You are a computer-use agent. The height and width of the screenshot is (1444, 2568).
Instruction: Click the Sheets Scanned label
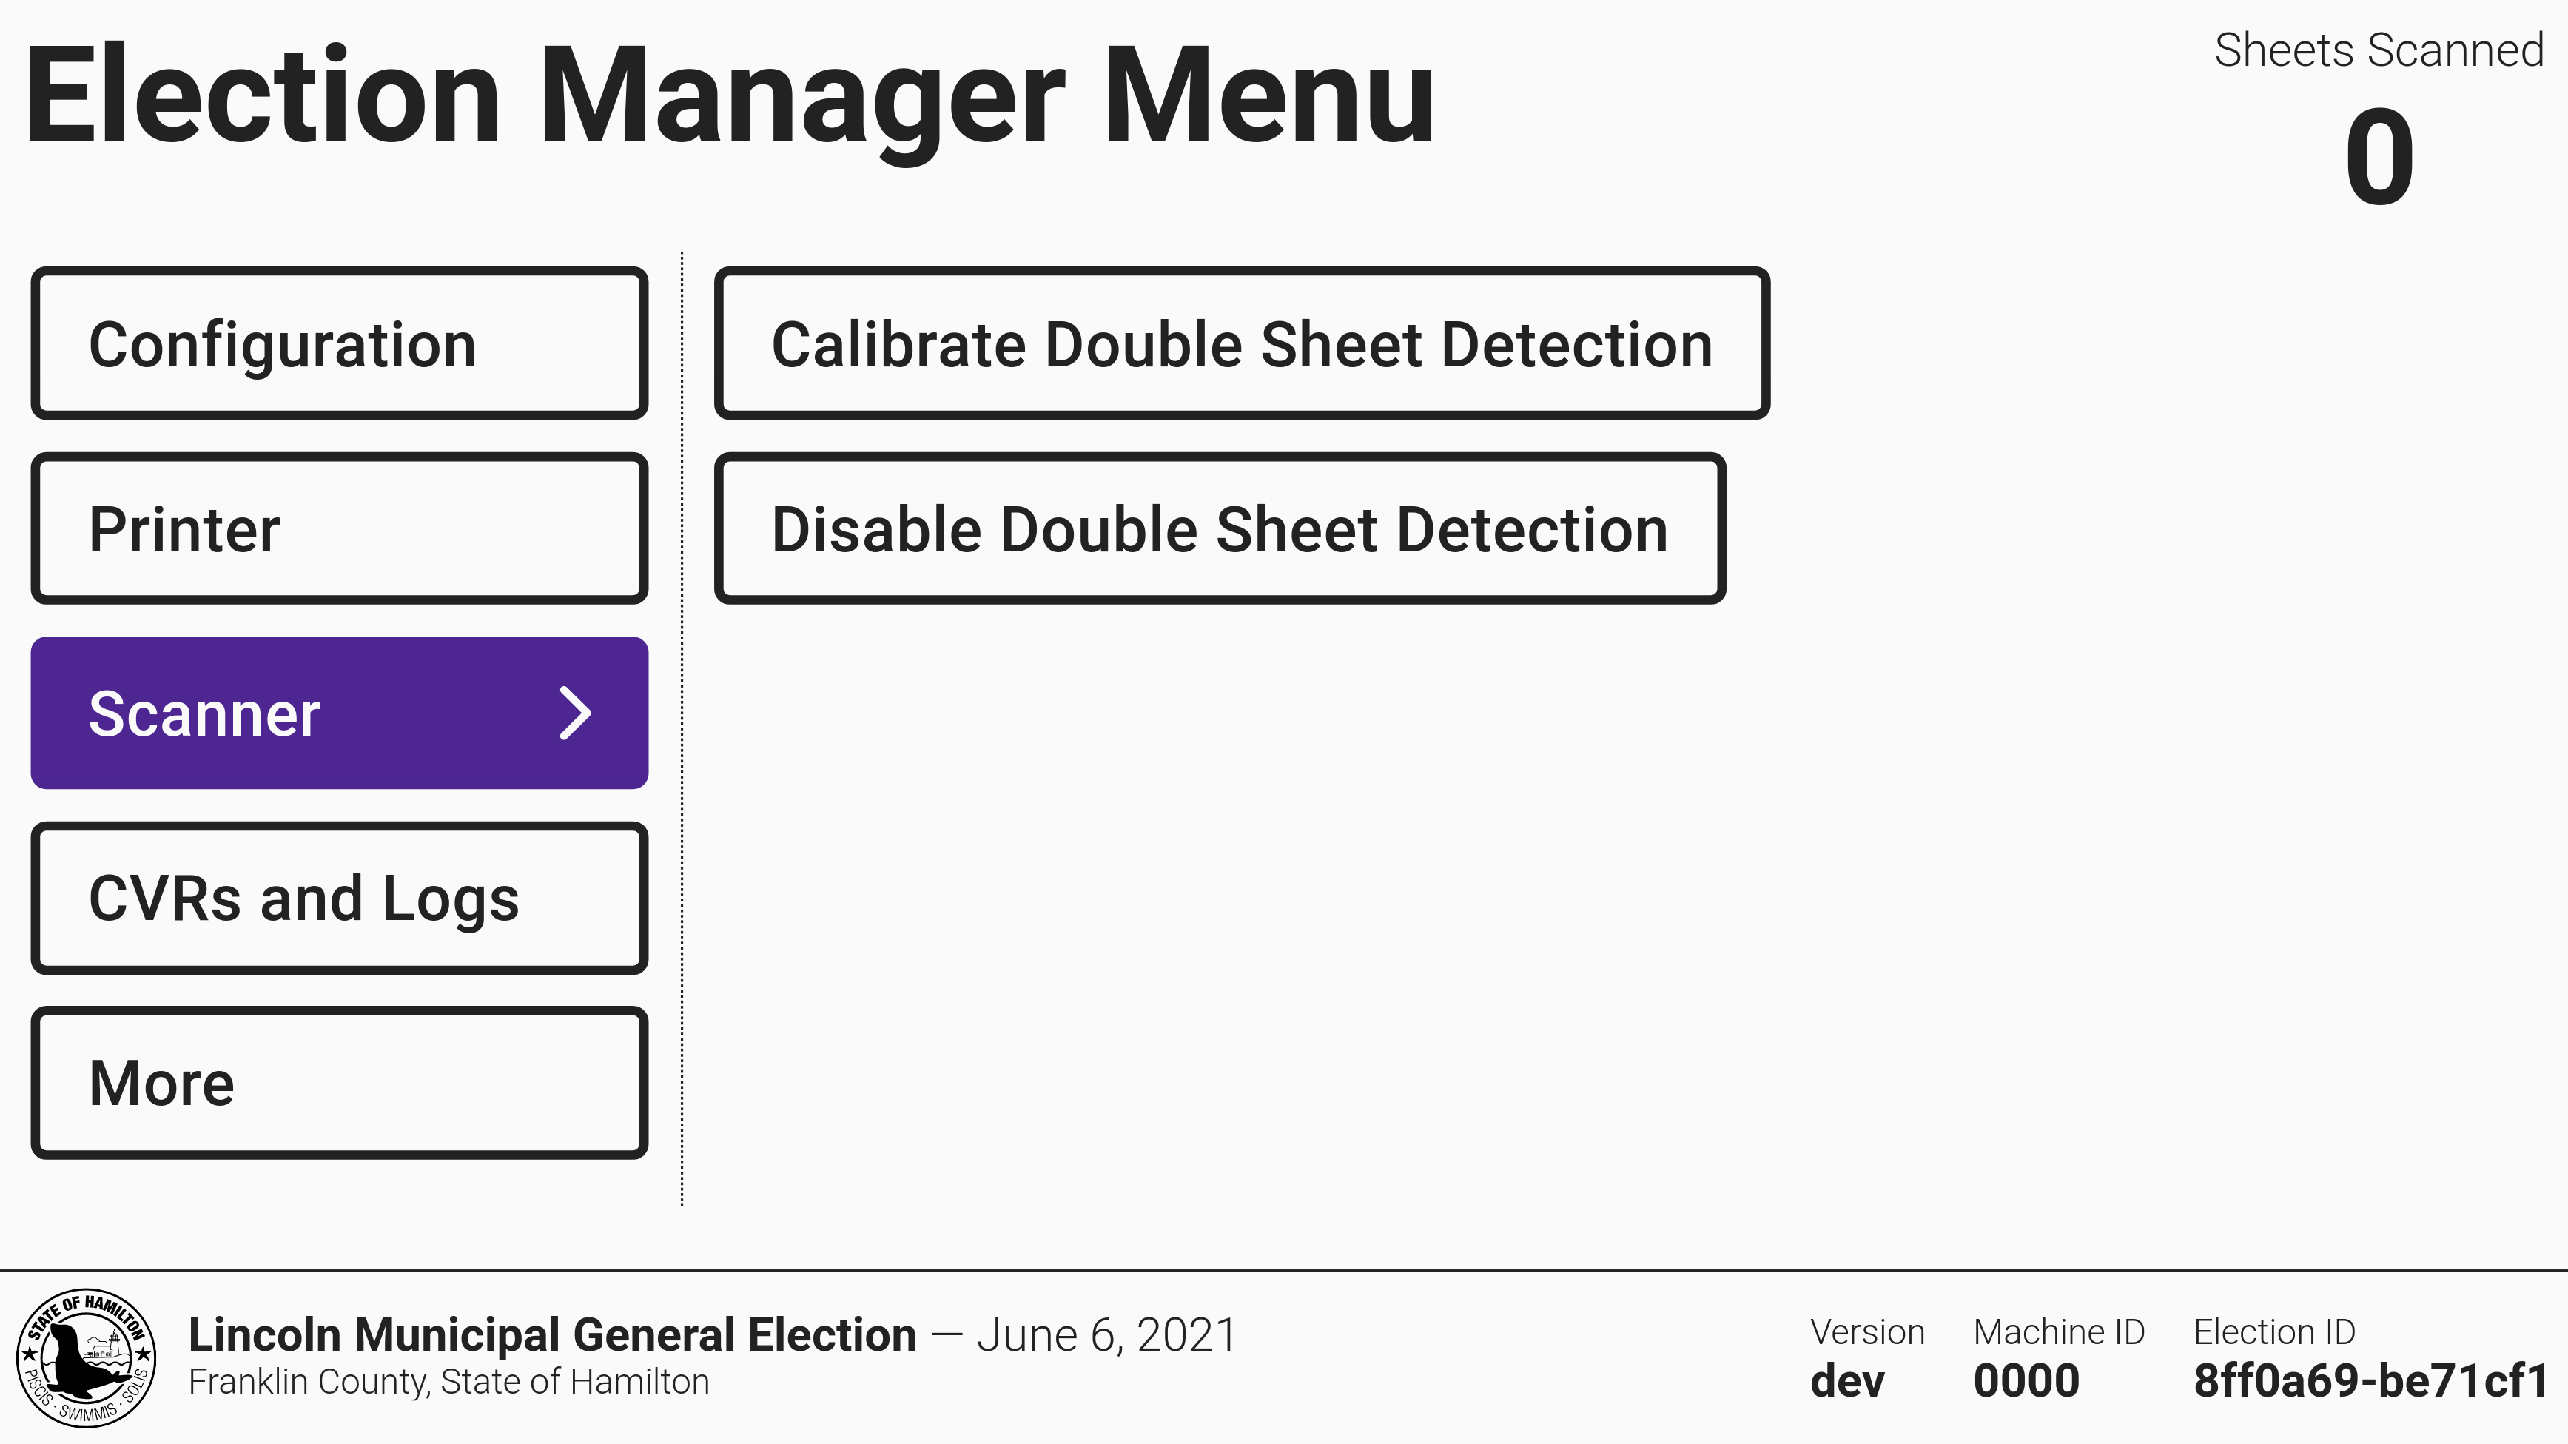coord(2379,50)
